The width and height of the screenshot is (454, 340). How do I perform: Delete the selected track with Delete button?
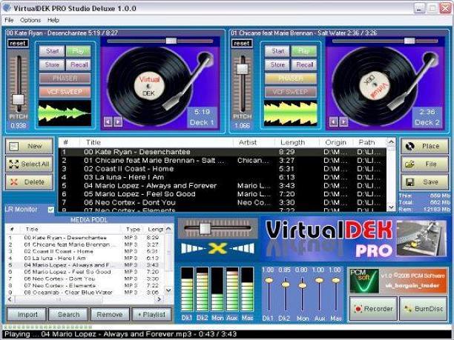coord(28,181)
